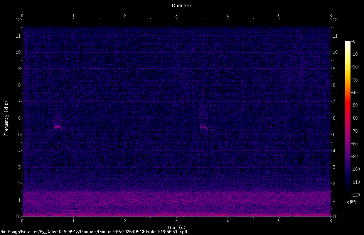Click the 7 kHz tick on the right axis
The height and width of the screenshot is (235, 364).
(x=334, y=102)
